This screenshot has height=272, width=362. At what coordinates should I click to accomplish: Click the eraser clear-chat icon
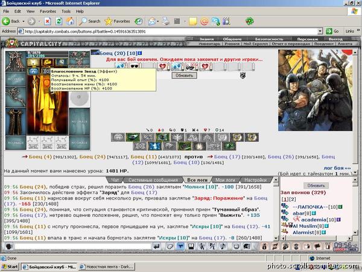(170, 247)
